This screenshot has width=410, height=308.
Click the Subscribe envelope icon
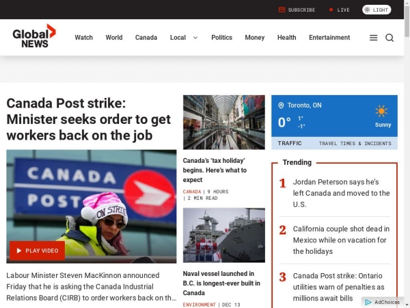coord(282,10)
